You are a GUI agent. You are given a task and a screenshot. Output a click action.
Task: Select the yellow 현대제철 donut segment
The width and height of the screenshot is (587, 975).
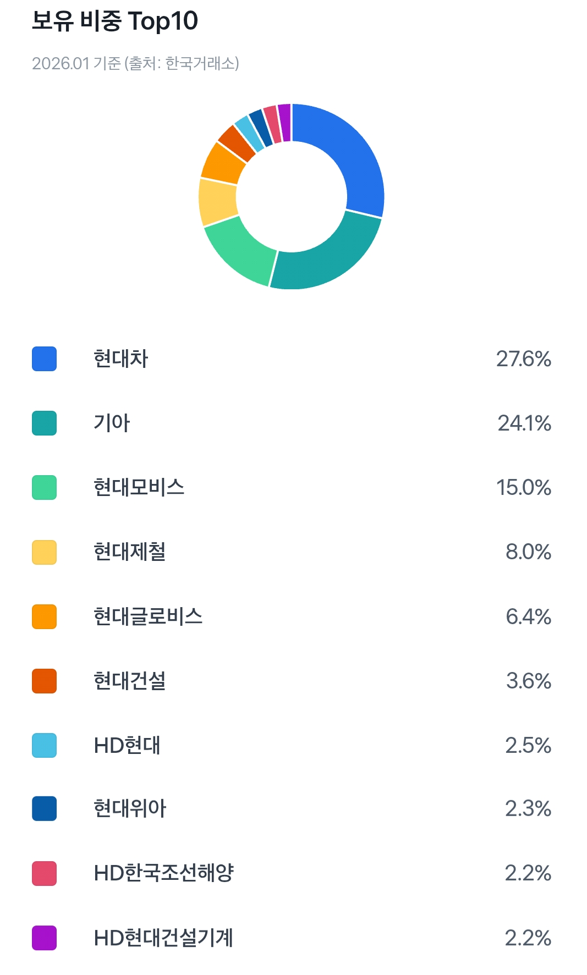(x=218, y=201)
